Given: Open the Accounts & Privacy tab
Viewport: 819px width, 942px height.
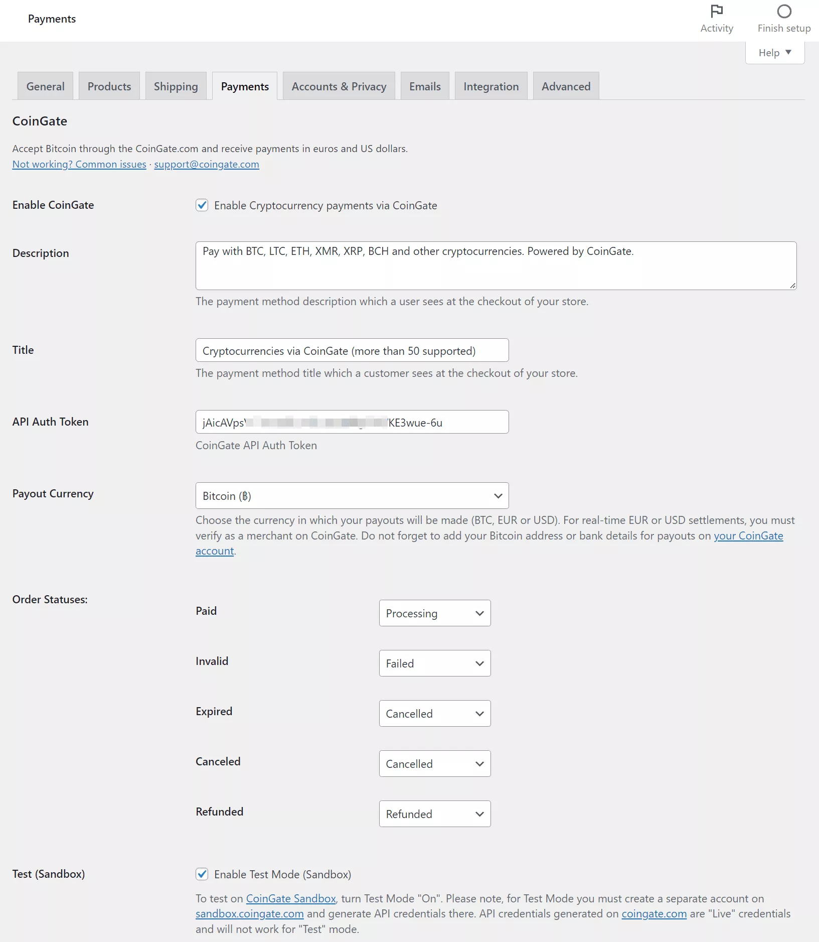Looking at the screenshot, I should [339, 86].
